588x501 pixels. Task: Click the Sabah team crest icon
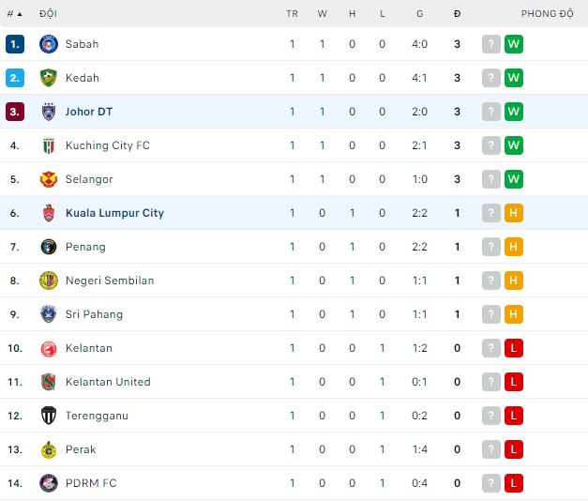pyautogui.click(x=49, y=44)
